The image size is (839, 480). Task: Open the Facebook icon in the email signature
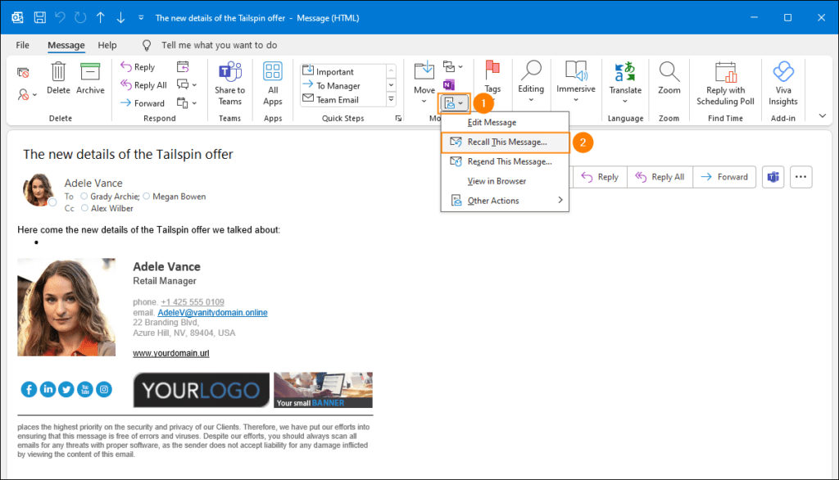(x=29, y=389)
